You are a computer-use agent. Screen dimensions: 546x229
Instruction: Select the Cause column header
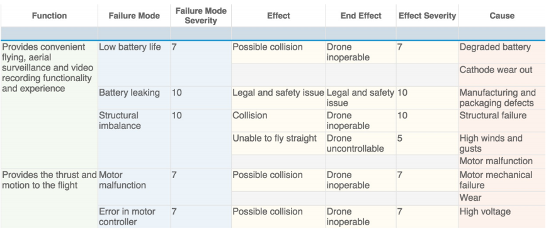click(x=502, y=16)
